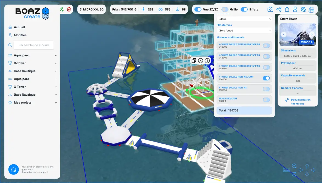The image size is (322, 183).
Task: Open the user account icon
Action: pyautogui.click(x=295, y=9)
